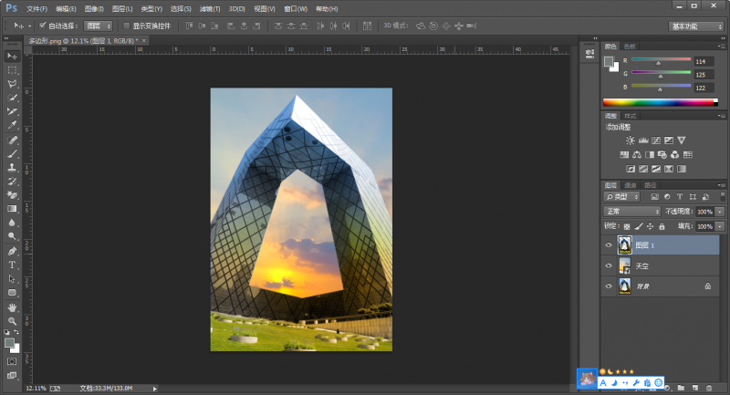
Task: Select the Rectangular Marquee tool
Action: pyautogui.click(x=12, y=69)
